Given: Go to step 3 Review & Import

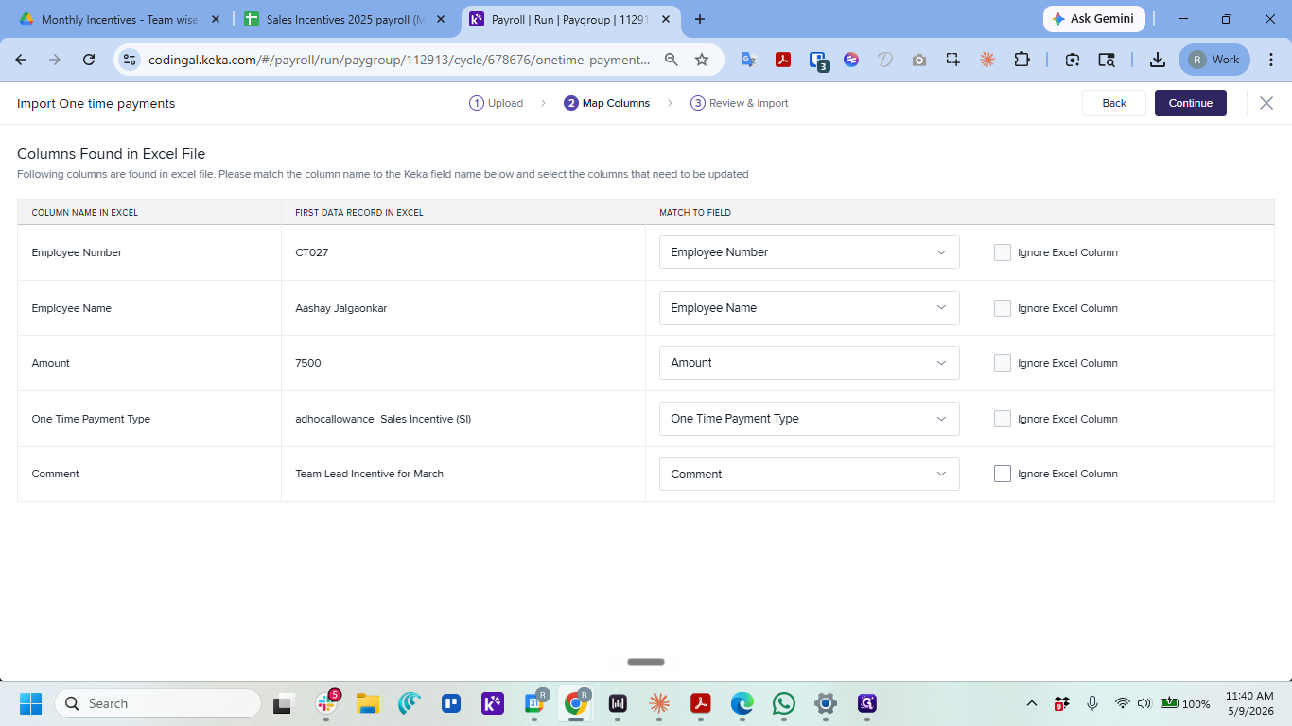Looking at the screenshot, I should pyautogui.click(x=739, y=103).
